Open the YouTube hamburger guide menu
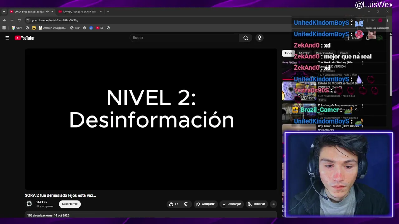The height and width of the screenshot is (224, 399). pos(7,38)
